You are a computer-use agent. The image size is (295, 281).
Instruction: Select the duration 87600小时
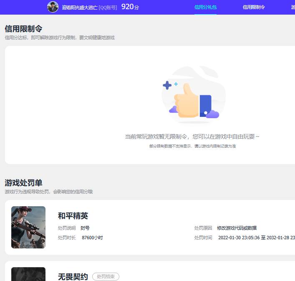pyautogui.click(x=92, y=238)
